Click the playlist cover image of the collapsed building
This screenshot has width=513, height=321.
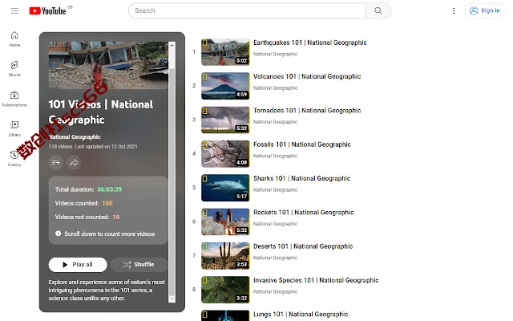pyautogui.click(x=108, y=65)
